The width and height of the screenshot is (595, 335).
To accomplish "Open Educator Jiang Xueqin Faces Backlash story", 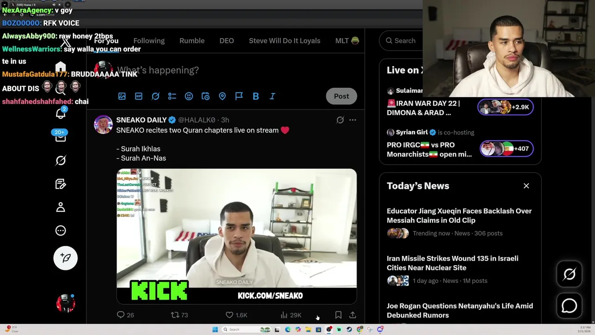I will tap(459, 215).
